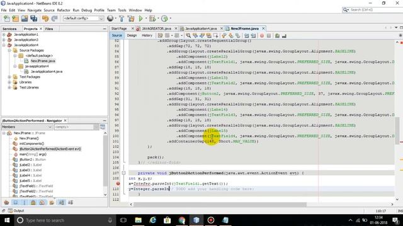Click the Search input field at top right
The image size is (403, 226).
click(376, 10)
